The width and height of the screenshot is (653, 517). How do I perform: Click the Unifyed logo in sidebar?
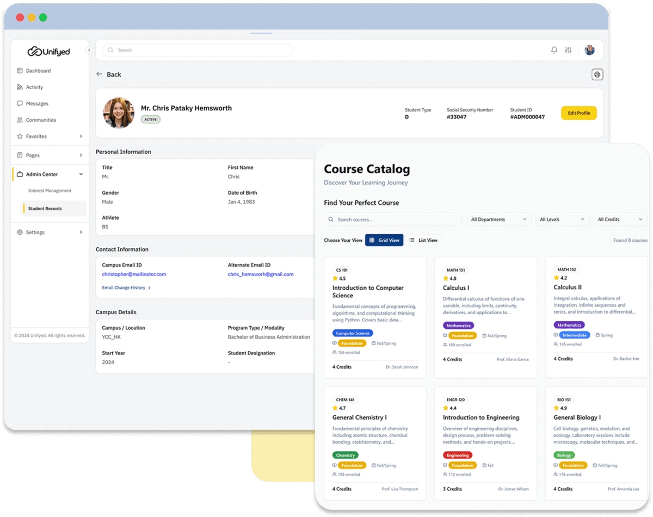coord(49,52)
